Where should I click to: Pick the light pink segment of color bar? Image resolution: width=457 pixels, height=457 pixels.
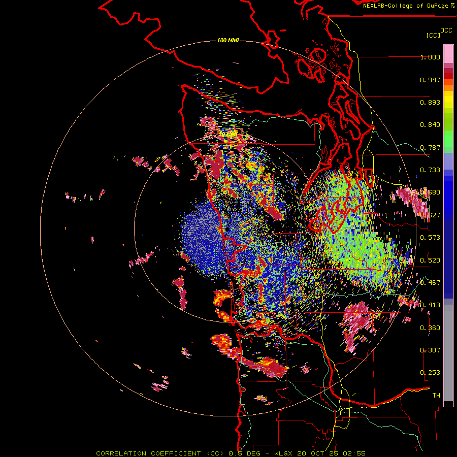coord(448,54)
